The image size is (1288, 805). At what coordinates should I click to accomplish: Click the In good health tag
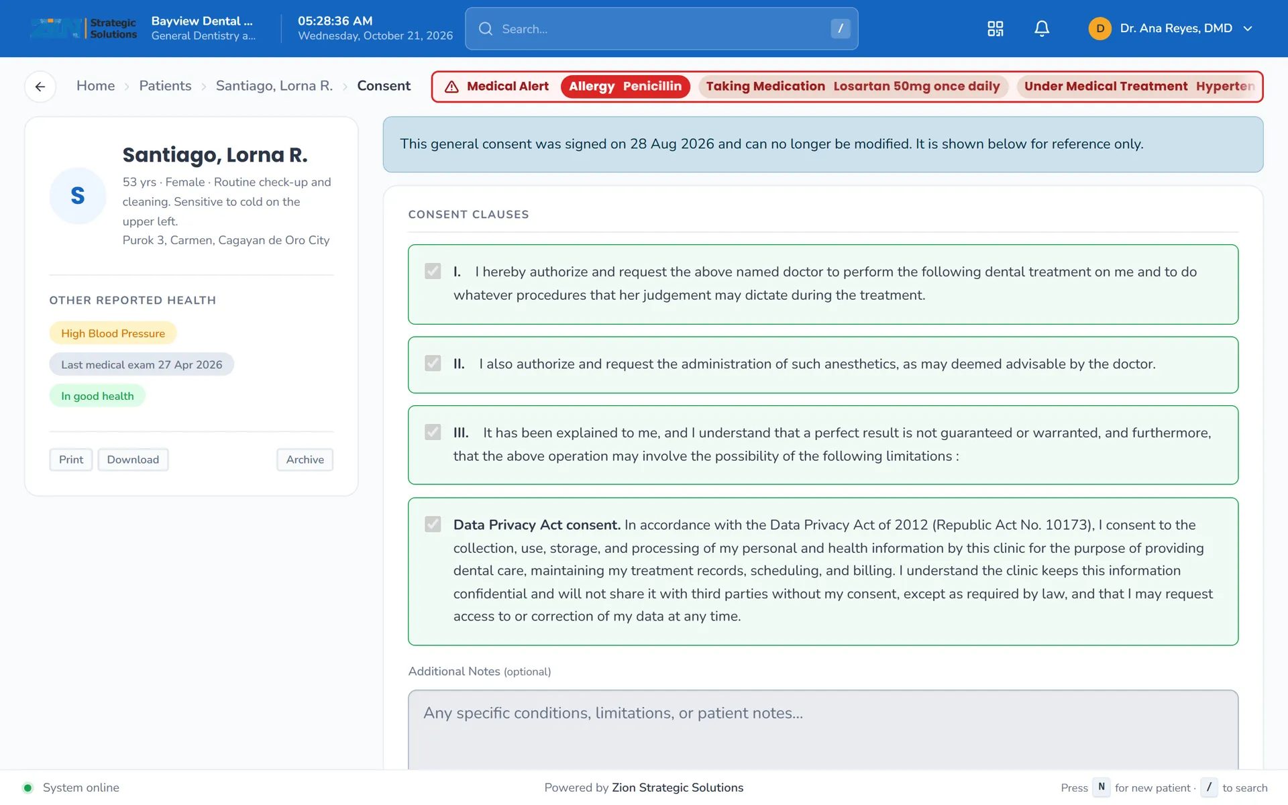click(97, 396)
